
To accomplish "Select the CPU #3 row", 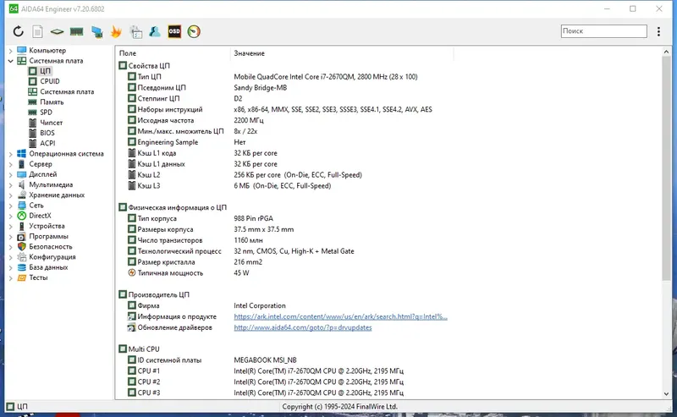I will click(388, 392).
